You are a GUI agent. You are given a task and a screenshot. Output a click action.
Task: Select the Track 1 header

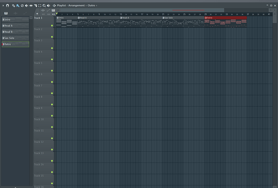pyautogui.click(x=44, y=22)
